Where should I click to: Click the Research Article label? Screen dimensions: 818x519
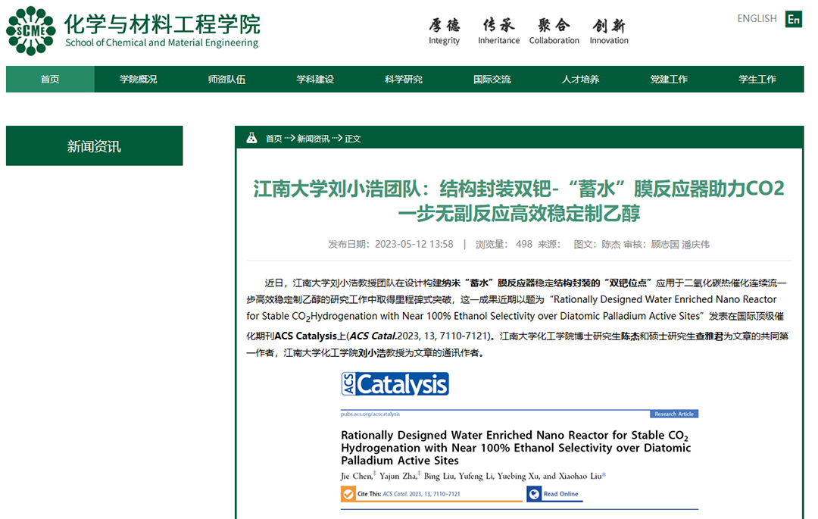[674, 414]
